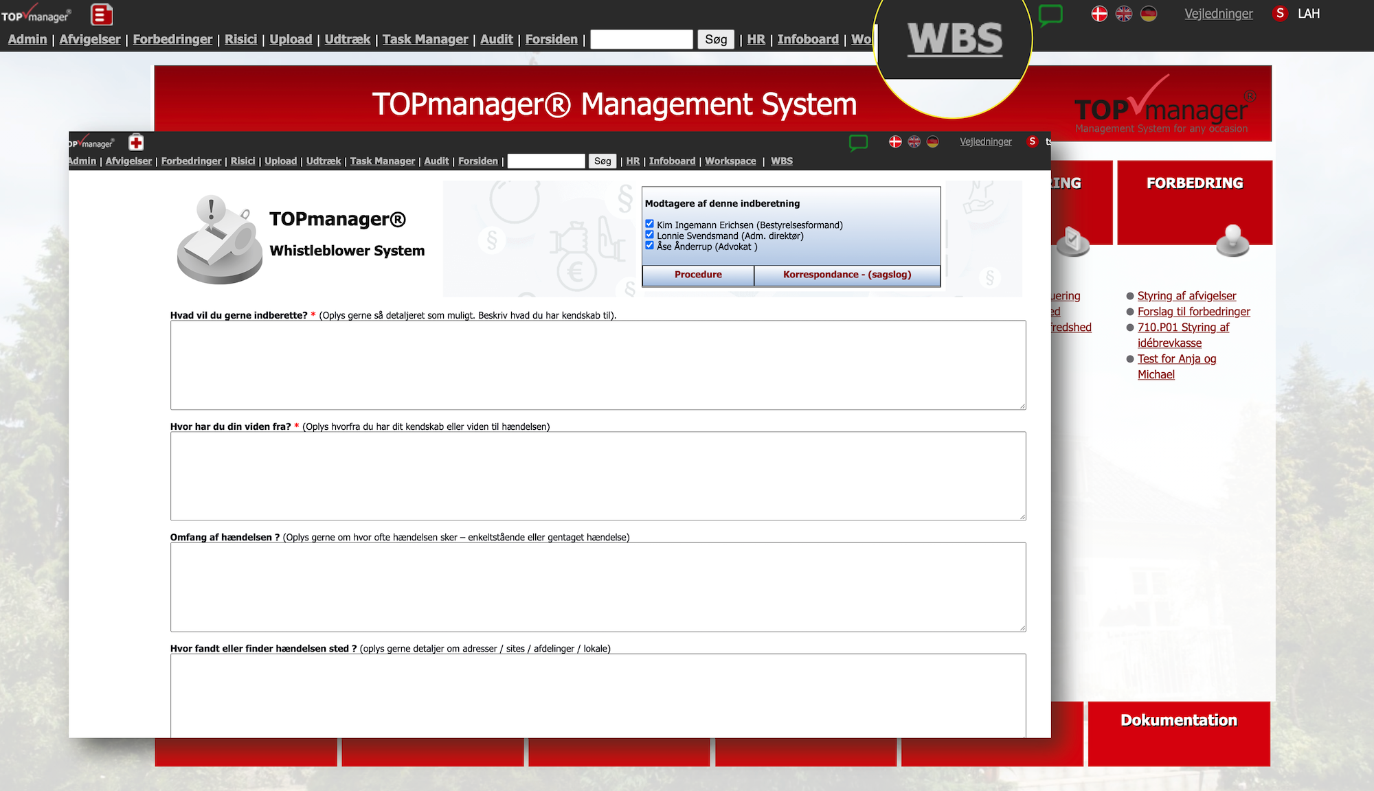Open Styring af afvigelser link
Screen dimensions: 1374x791
point(1186,296)
